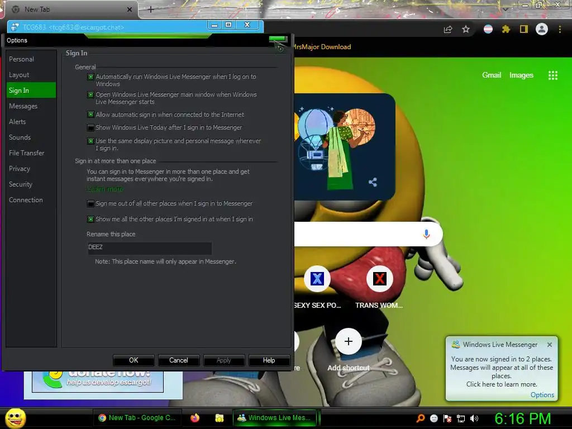Share the Google doodle
This screenshot has width=572, height=429.
click(373, 182)
